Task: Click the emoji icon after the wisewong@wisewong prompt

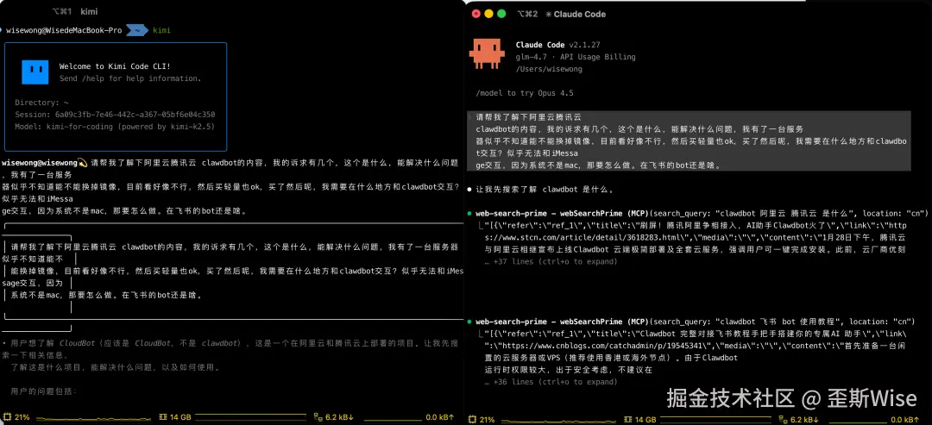Action: (83, 162)
